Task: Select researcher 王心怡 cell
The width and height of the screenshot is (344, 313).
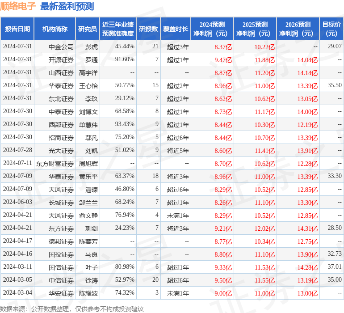Action: pyautogui.click(x=88, y=86)
